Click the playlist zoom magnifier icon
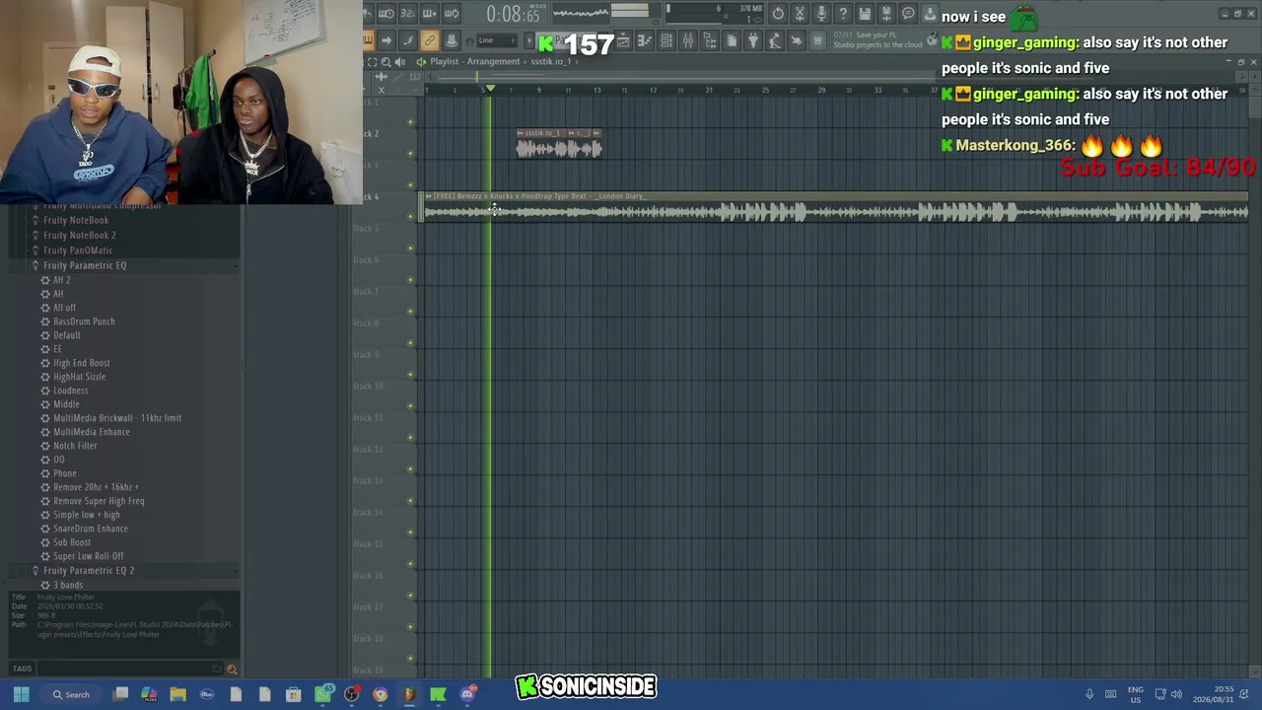 pyautogui.click(x=386, y=62)
